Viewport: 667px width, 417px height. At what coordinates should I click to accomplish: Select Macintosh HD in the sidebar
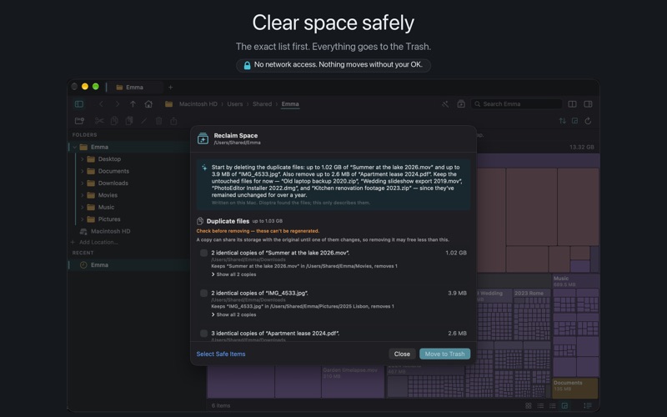pyautogui.click(x=106, y=231)
